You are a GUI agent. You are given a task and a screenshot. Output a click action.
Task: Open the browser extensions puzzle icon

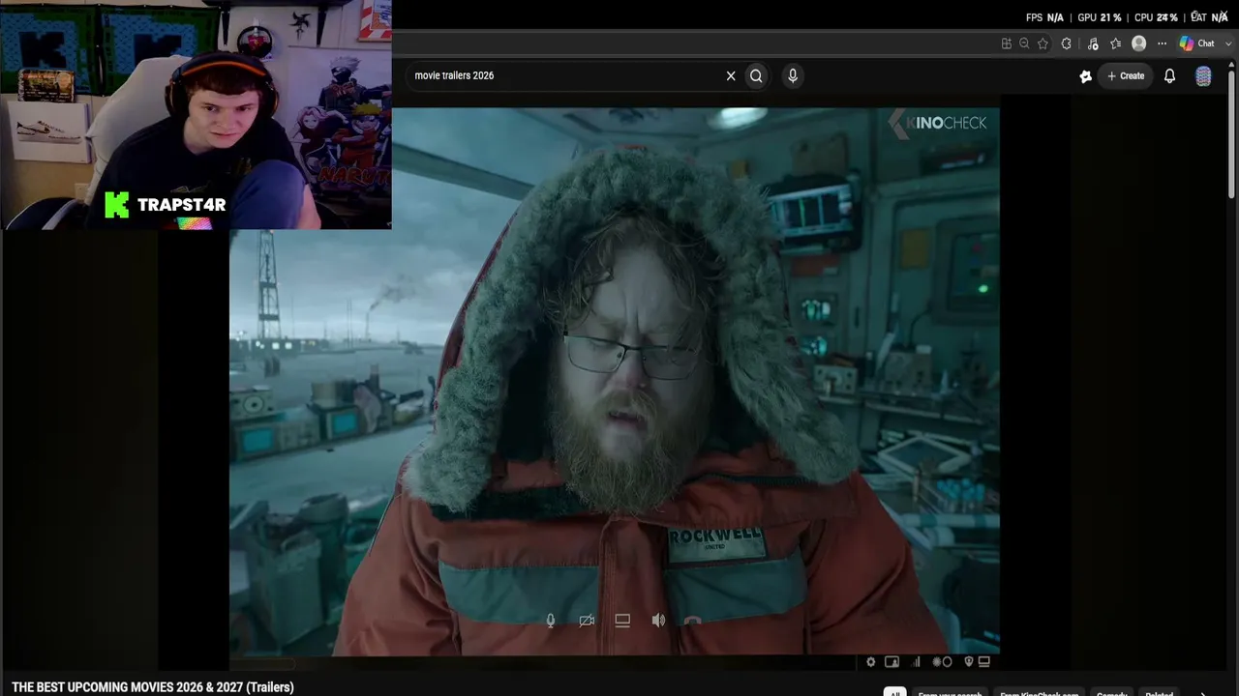pyautogui.click(x=1067, y=43)
